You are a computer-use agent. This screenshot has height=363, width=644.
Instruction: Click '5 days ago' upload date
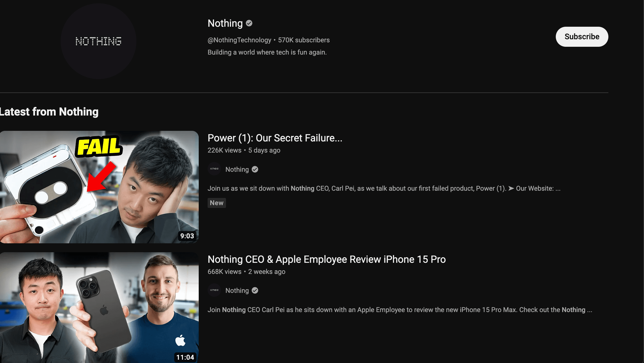pos(264,150)
